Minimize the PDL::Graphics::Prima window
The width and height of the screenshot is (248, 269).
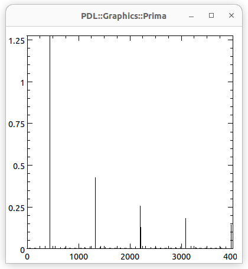pos(191,16)
